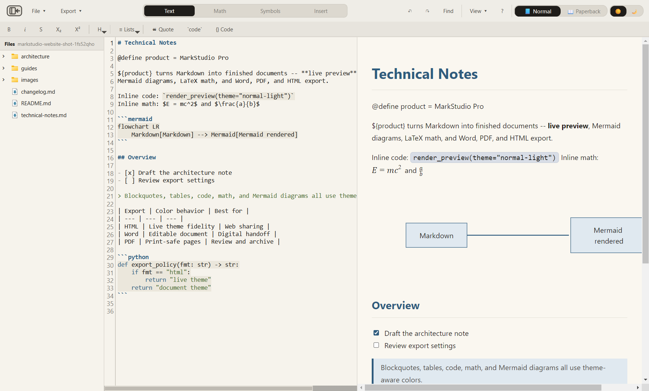
Task: Insert a {} Code block
Action: 224,30
